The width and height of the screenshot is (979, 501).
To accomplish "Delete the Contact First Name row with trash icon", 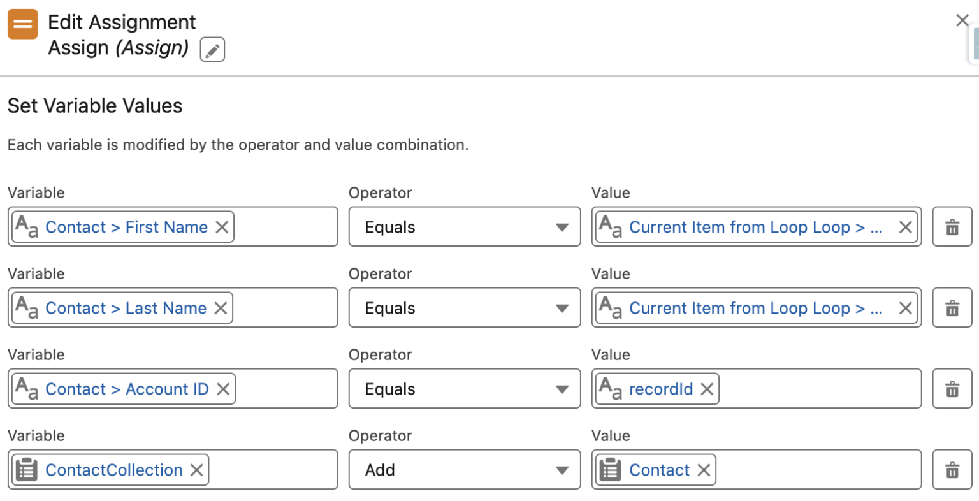I will click(x=952, y=226).
